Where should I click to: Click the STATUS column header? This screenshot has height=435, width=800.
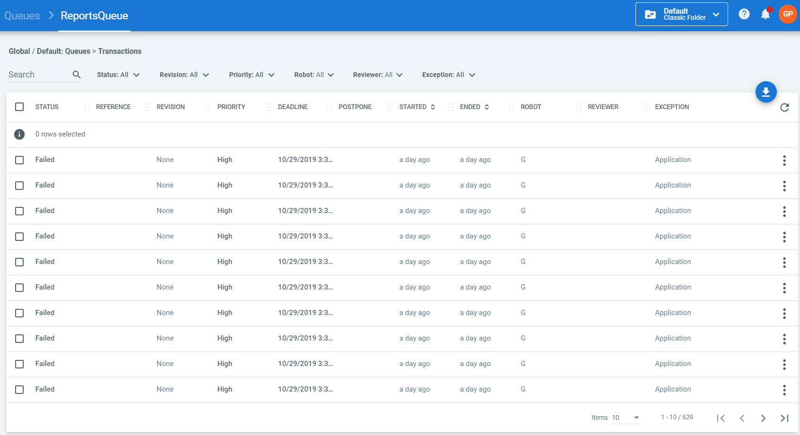click(47, 107)
